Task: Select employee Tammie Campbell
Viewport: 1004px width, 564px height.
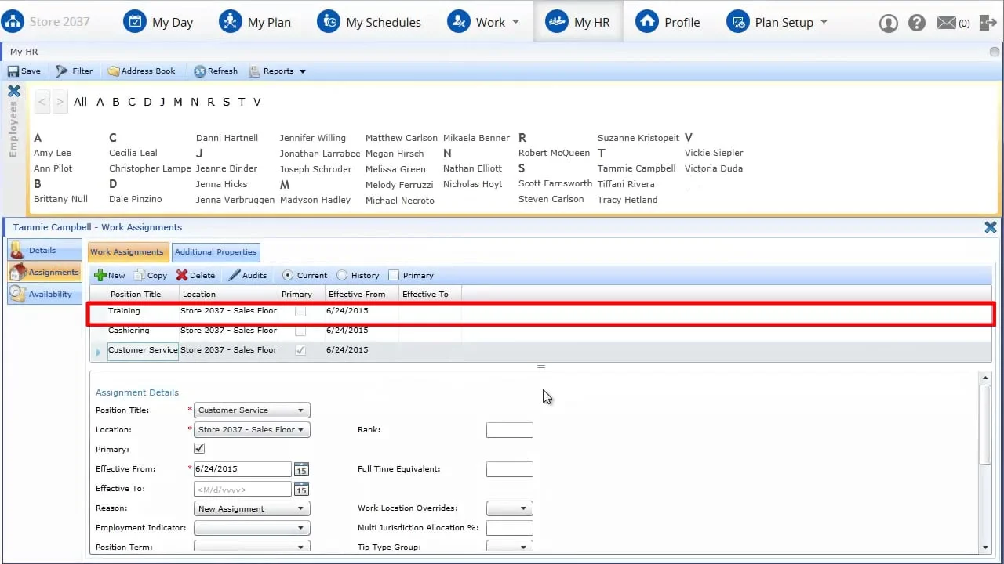Action: point(636,168)
